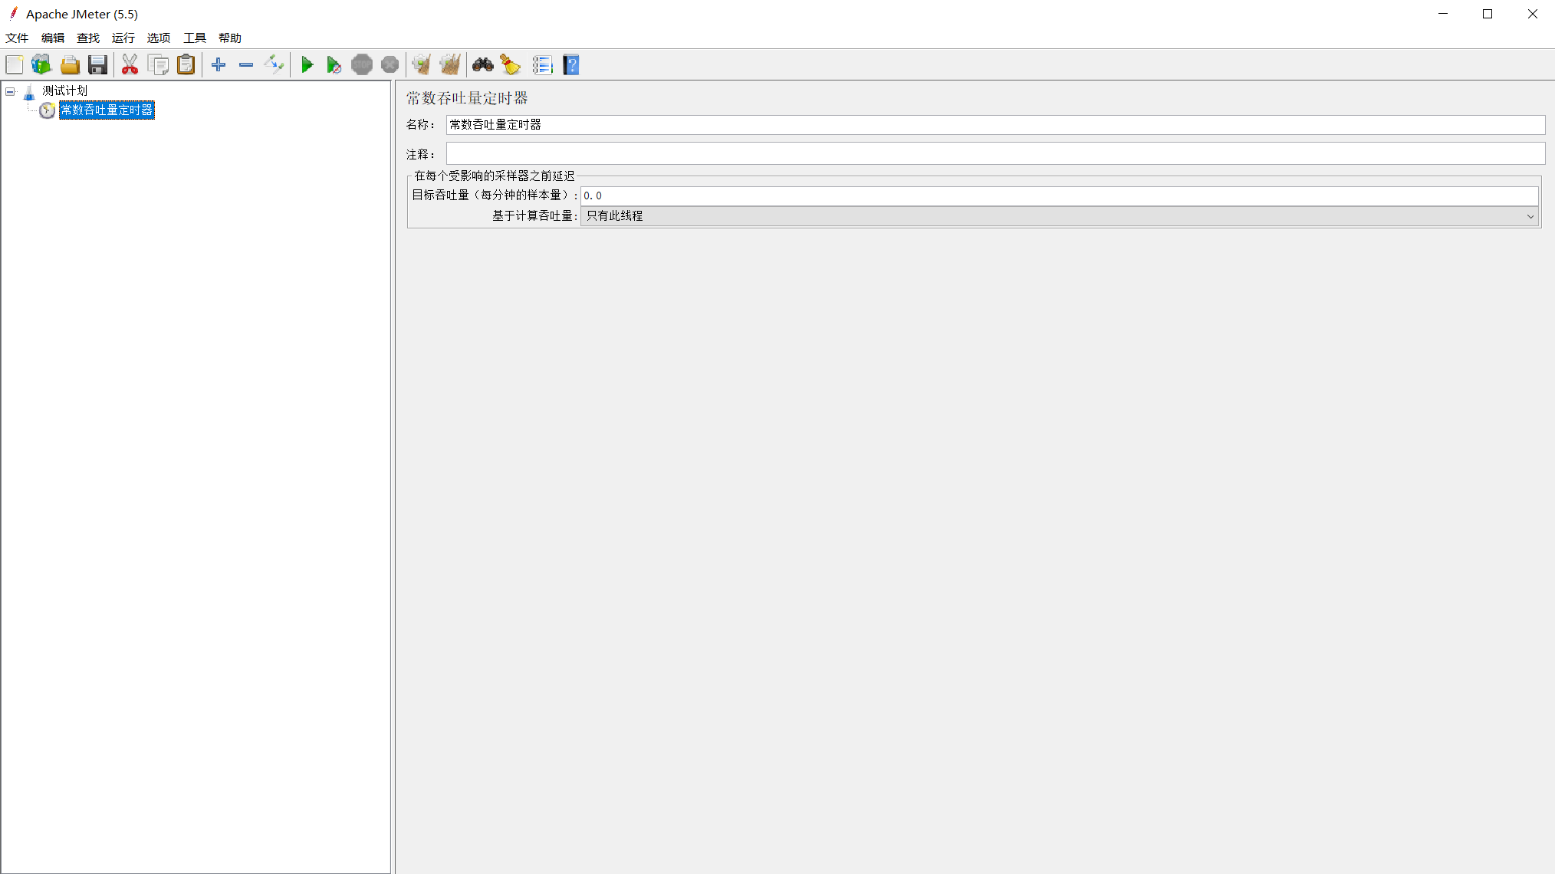Open the 选项 menu

tap(158, 38)
